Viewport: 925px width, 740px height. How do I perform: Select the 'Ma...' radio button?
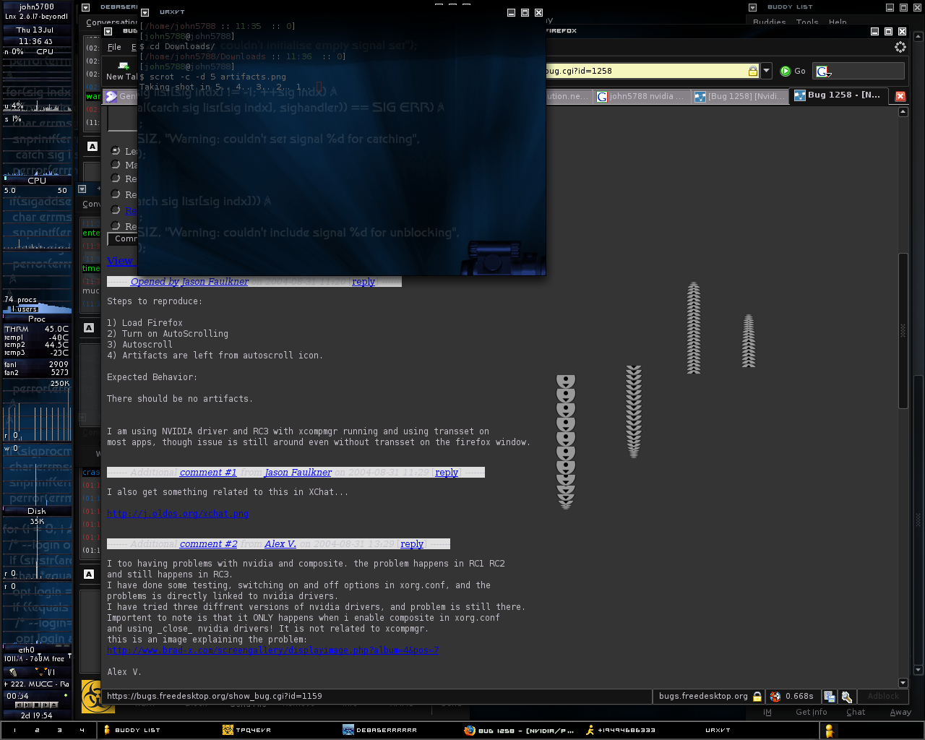[x=116, y=165]
